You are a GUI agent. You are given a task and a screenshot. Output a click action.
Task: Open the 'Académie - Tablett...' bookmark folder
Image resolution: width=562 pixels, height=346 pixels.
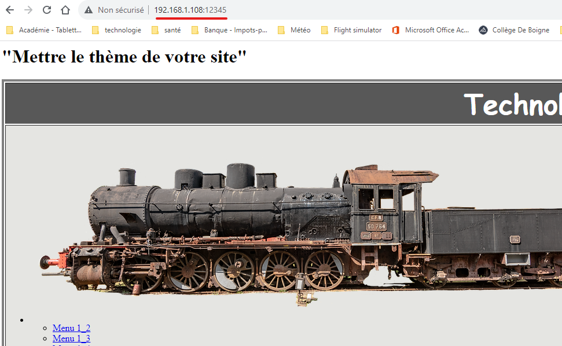click(x=44, y=30)
